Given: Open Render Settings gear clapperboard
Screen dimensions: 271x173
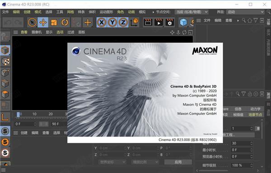Looking at the screenshot, I should tap(169, 22).
